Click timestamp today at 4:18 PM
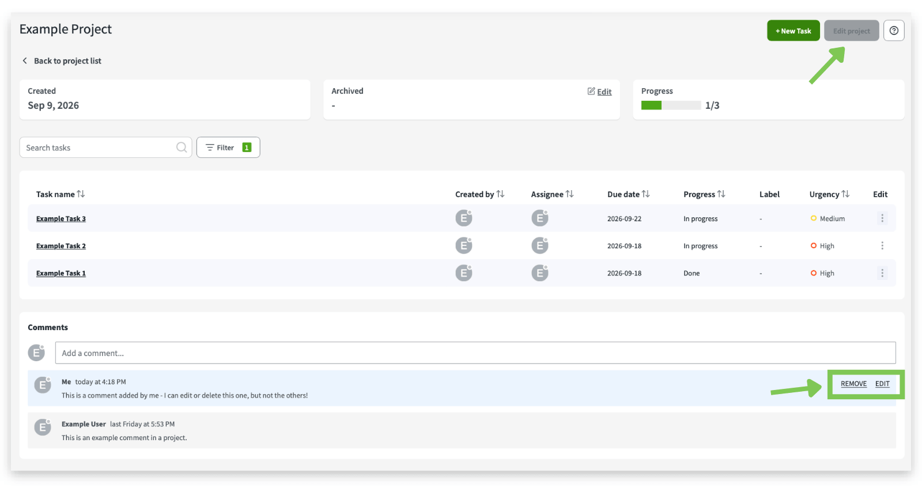 click(100, 381)
